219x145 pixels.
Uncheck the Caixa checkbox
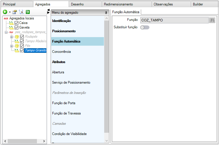17,23
